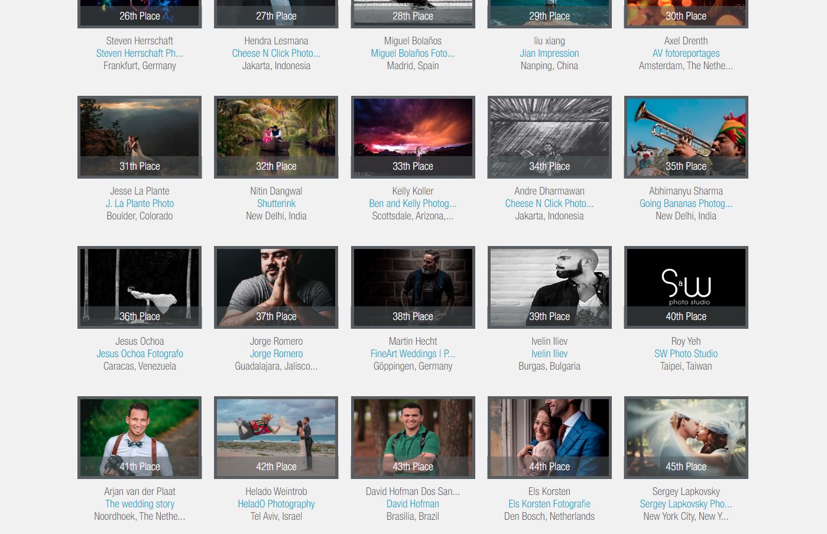Open the 42nd Place beach wedding image

coord(276,432)
